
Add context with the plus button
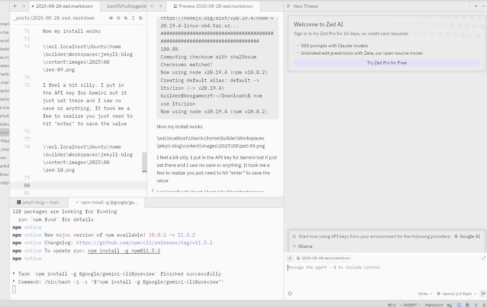(290, 258)
